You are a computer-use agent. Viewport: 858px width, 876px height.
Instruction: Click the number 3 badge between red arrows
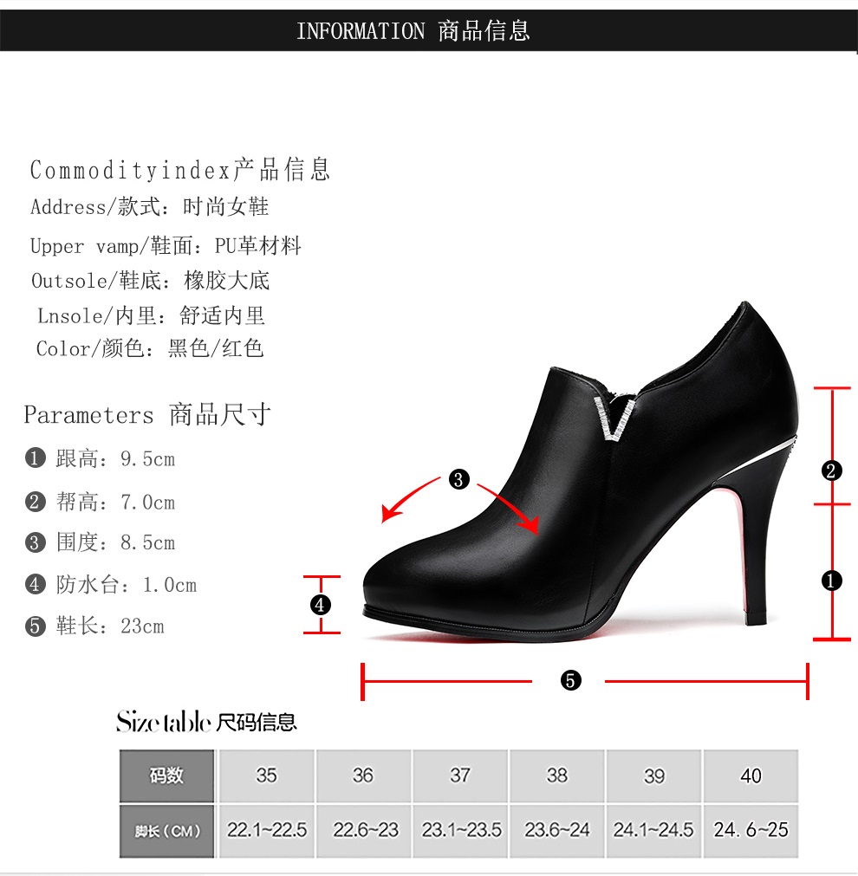point(459,479)
